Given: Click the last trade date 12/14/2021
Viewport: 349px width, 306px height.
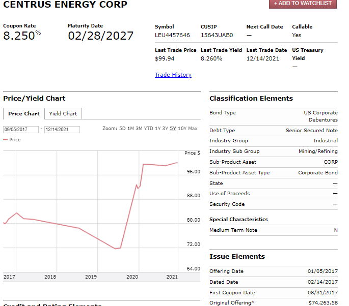Looking at the screenshot, I should (262, 58).
